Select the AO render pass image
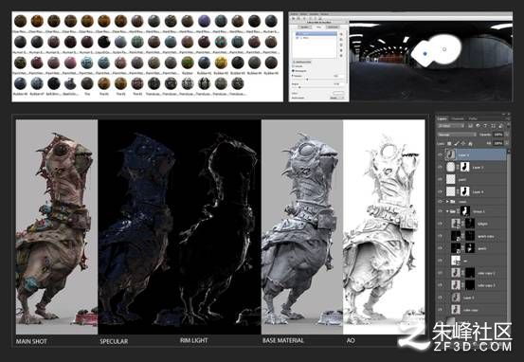Viewport: 524px width, 362px height. click(x=384, y=226)
